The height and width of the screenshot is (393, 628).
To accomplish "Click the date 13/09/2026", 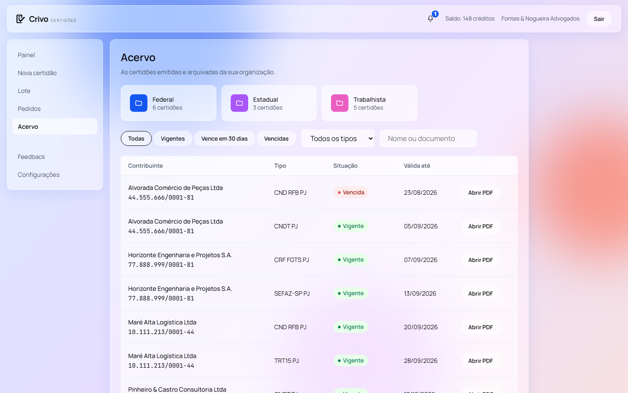I will (420, 293).
